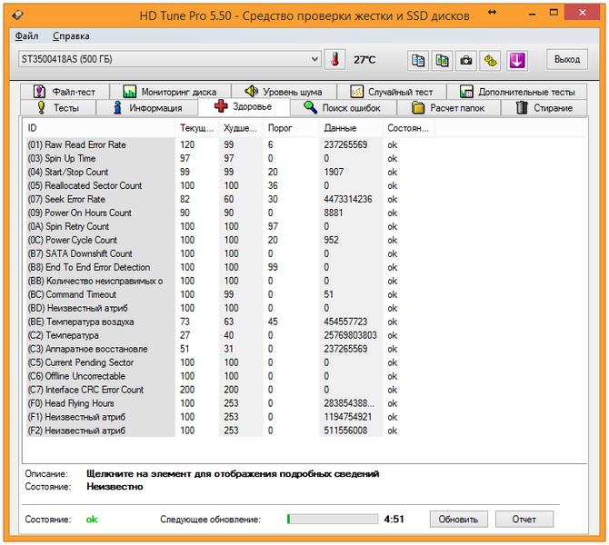Click the Обновить button
Viewport: 609px width, 545px height.
(x=458, y=519)
